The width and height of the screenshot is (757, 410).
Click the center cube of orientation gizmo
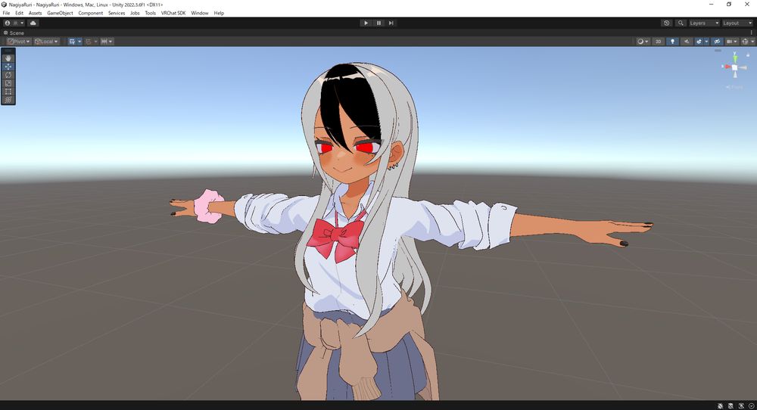coord(735,67)
